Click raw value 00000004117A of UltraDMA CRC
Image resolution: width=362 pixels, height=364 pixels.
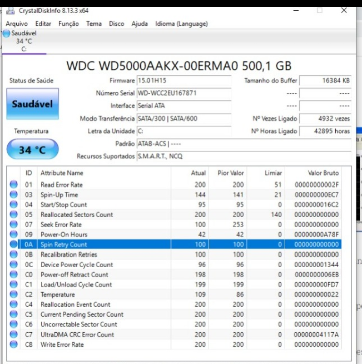point(316,334)
